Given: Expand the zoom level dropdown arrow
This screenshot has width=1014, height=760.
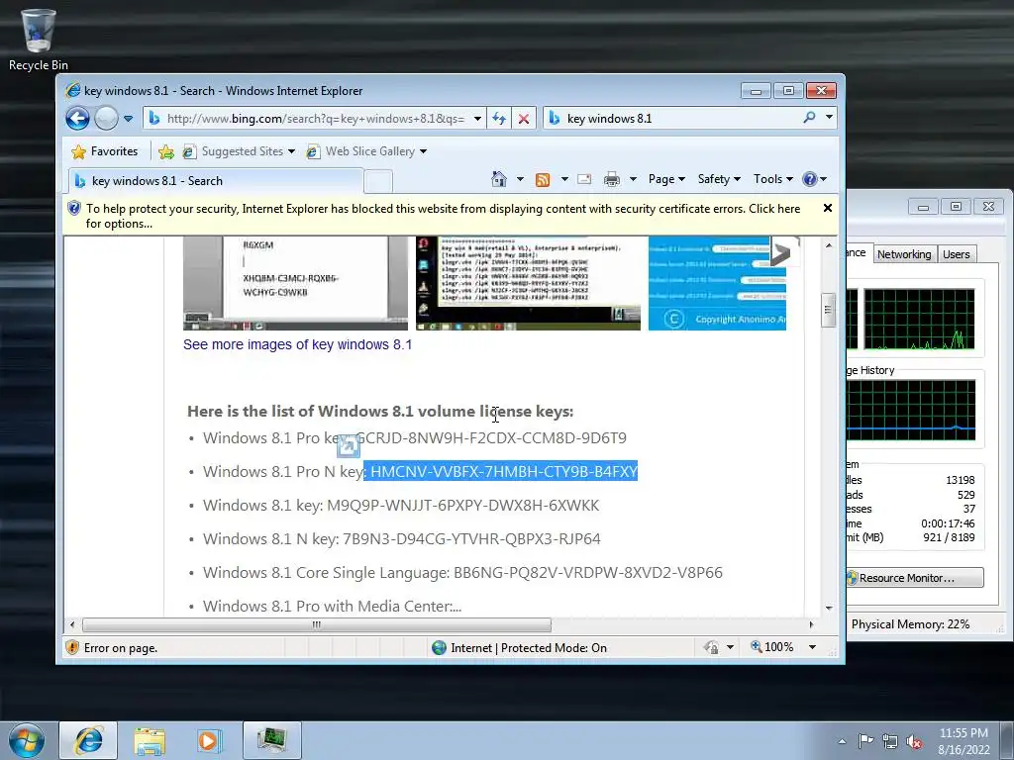Looking at the screenshot, I should point(812,647).
